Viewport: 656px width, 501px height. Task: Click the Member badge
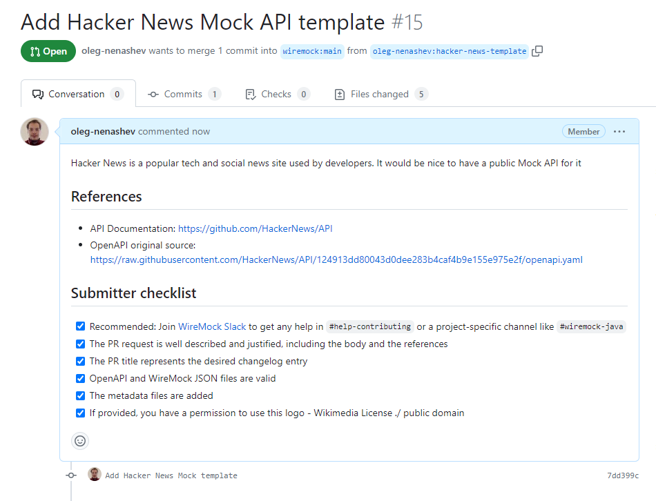[x=583, y=131]
